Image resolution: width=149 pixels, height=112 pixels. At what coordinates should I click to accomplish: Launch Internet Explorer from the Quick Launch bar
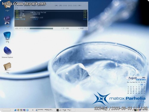15,110
